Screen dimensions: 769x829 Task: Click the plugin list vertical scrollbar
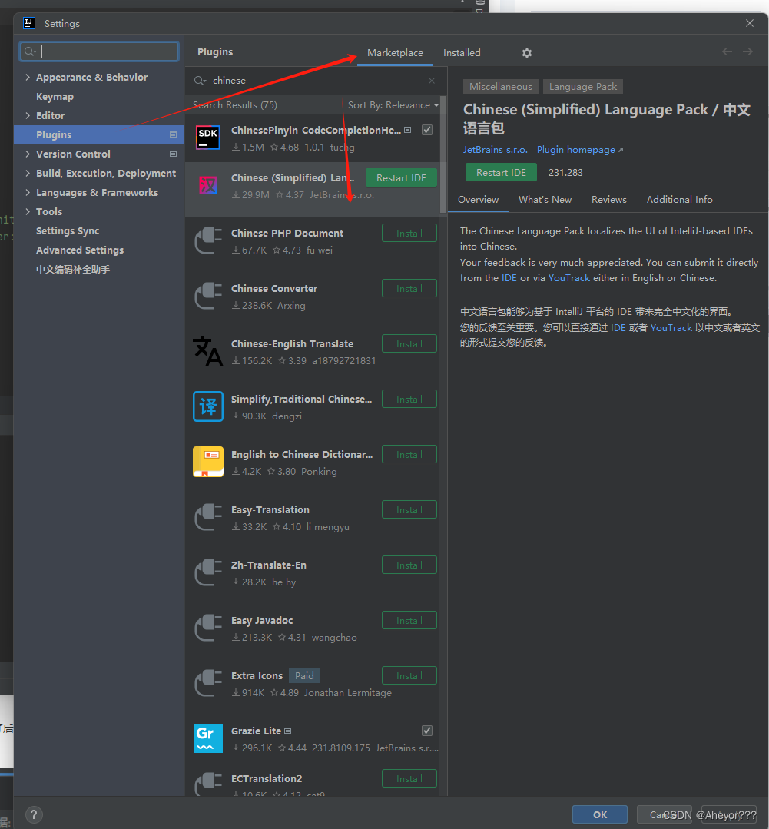coord(443,155)
